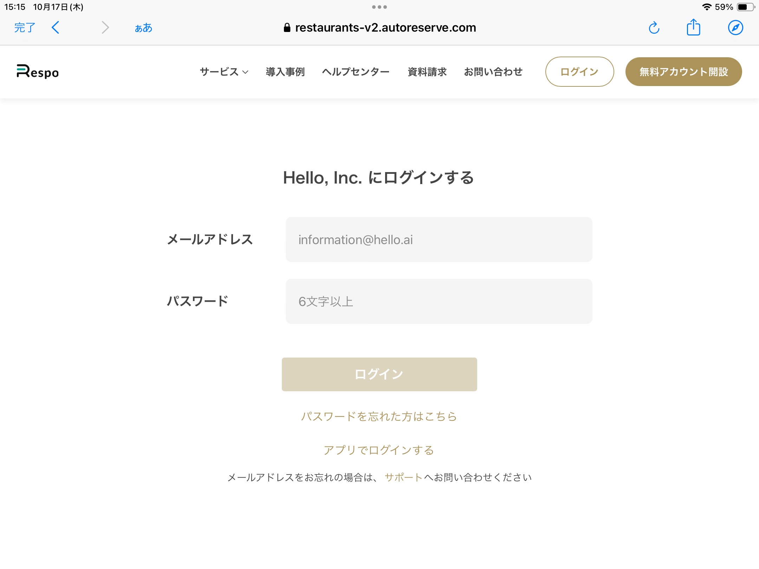Open the ぁあ text size menu
This screenshot has height=569, width=759.
(x=143, y=28)
